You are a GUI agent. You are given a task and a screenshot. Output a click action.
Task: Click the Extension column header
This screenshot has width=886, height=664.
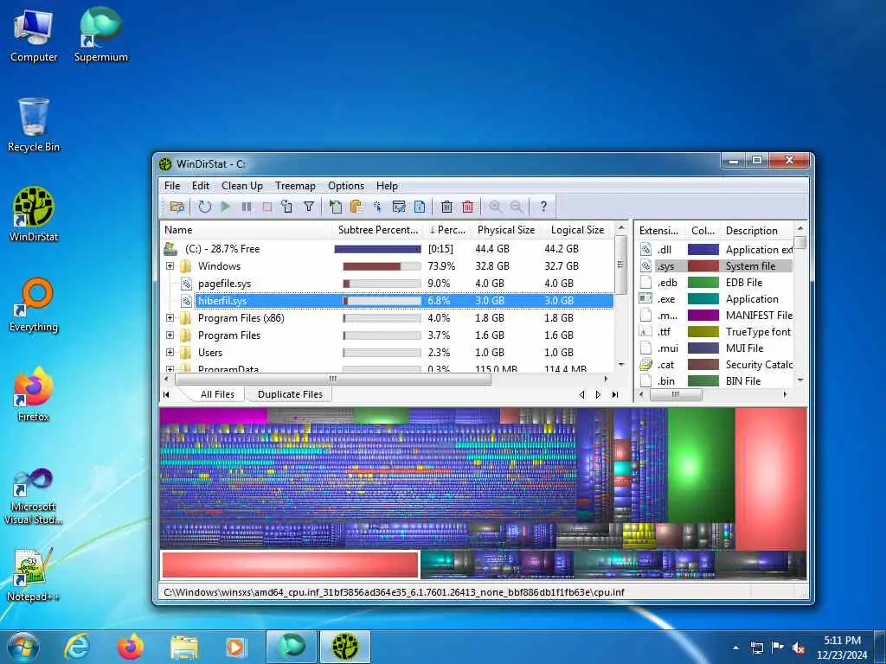tap(658, 230)
